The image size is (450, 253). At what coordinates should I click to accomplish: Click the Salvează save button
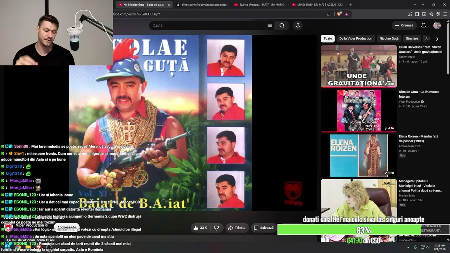pyautogui.click(x=264, y=228)
